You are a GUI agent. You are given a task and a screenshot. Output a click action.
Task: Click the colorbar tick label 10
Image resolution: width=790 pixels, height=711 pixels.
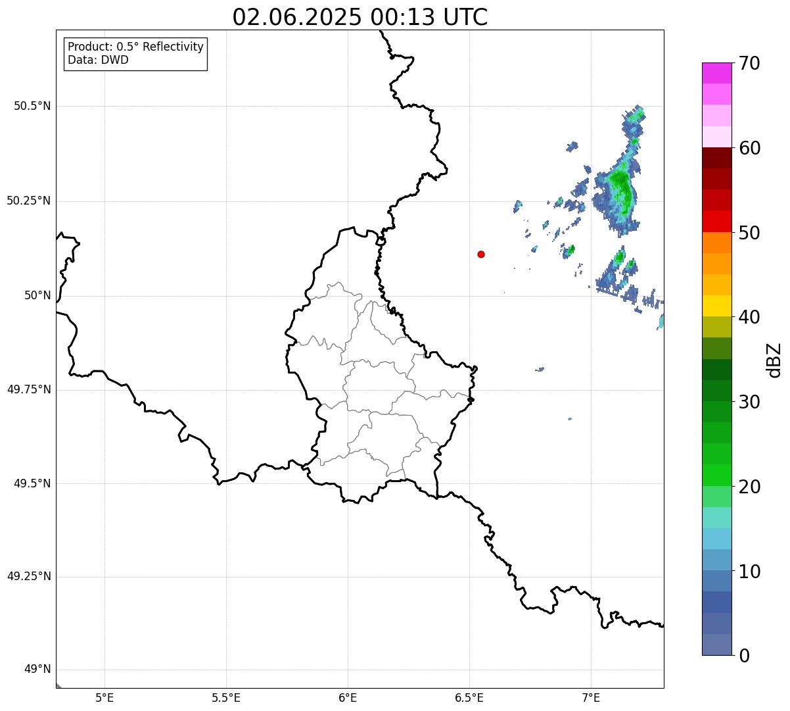749,571
